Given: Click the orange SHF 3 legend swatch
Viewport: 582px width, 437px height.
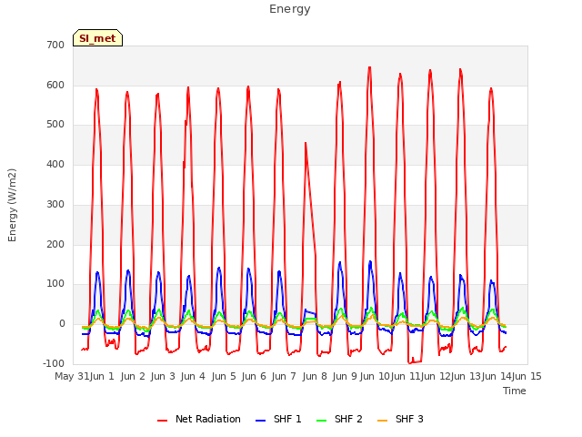Looking at the screenshot, I should pos(382,420).
